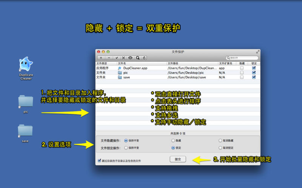
Task: Click the path /Users/fun/Desktop/DupClean...
Action: [x=192, y=68]
